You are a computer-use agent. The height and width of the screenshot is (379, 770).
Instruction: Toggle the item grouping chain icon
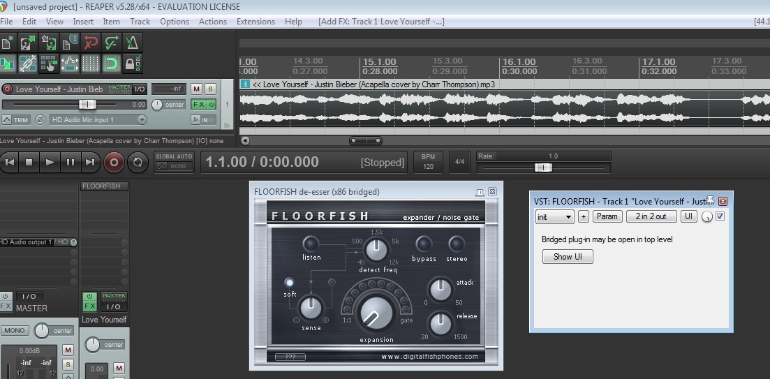click(x=28, y=64)
